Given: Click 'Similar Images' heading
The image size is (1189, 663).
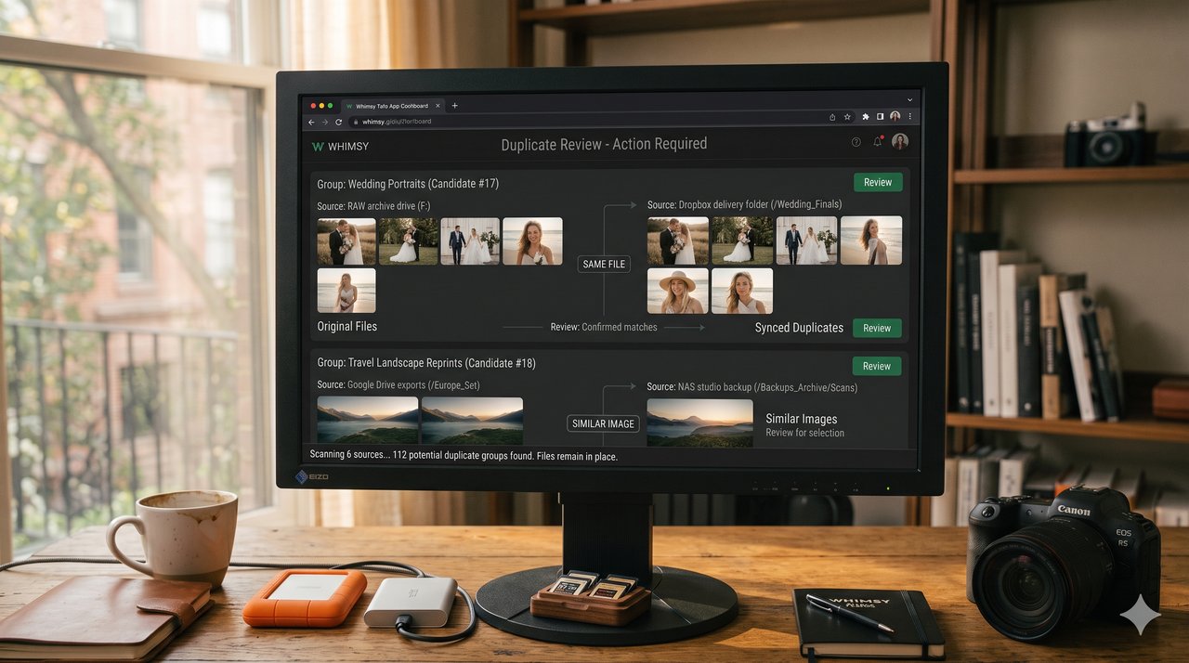Looking at the screenshot, I should [802, 419].
